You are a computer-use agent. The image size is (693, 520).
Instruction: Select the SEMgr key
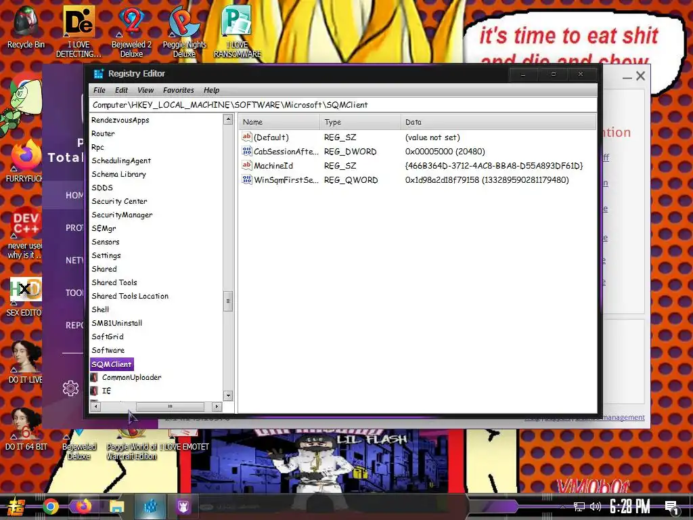coord(104,228)
